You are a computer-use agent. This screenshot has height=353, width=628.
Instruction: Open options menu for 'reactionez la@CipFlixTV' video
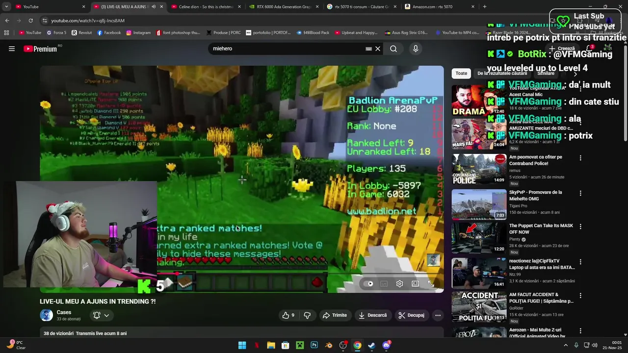580,262
